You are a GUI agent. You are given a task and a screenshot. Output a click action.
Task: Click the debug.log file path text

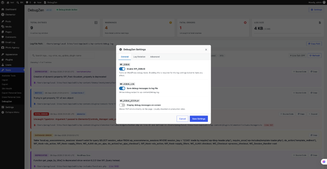(80, 44)
